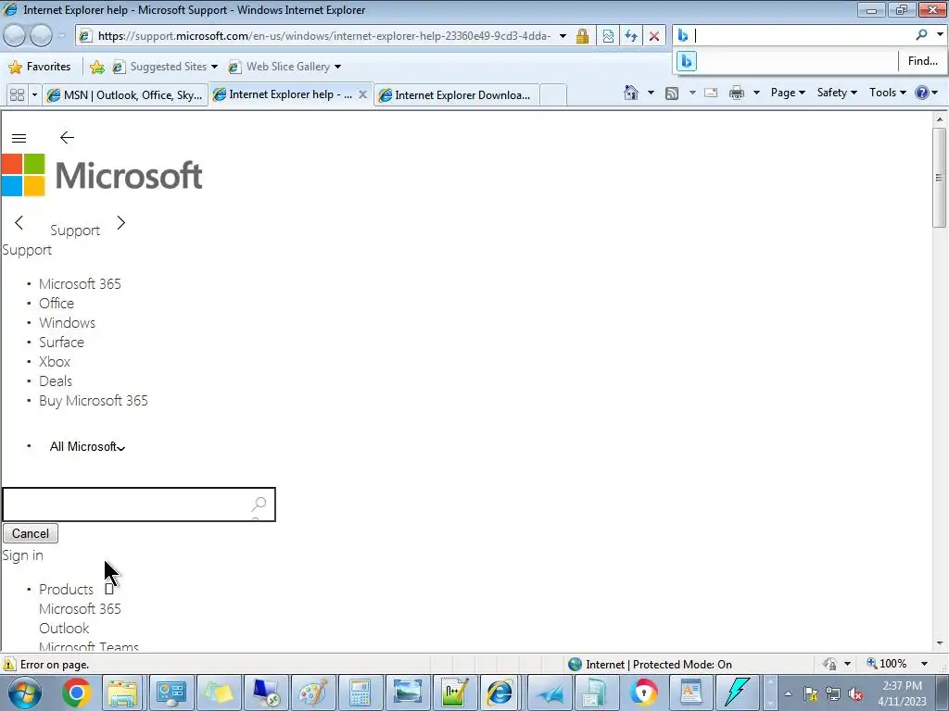Click the right chevron beside Support
This screenshot has width=949, height=711.
[x=121, y=222]
